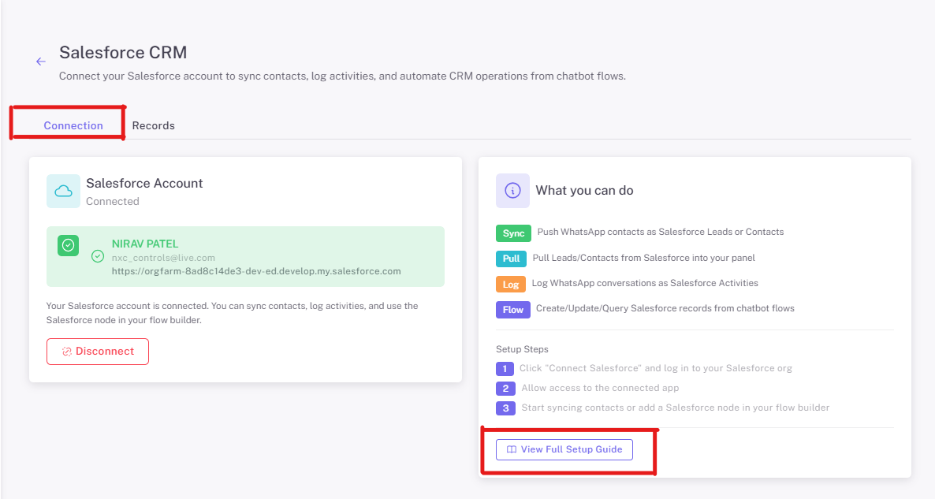
Task: Go back using the left arrow icon
Action: point(40,61)
